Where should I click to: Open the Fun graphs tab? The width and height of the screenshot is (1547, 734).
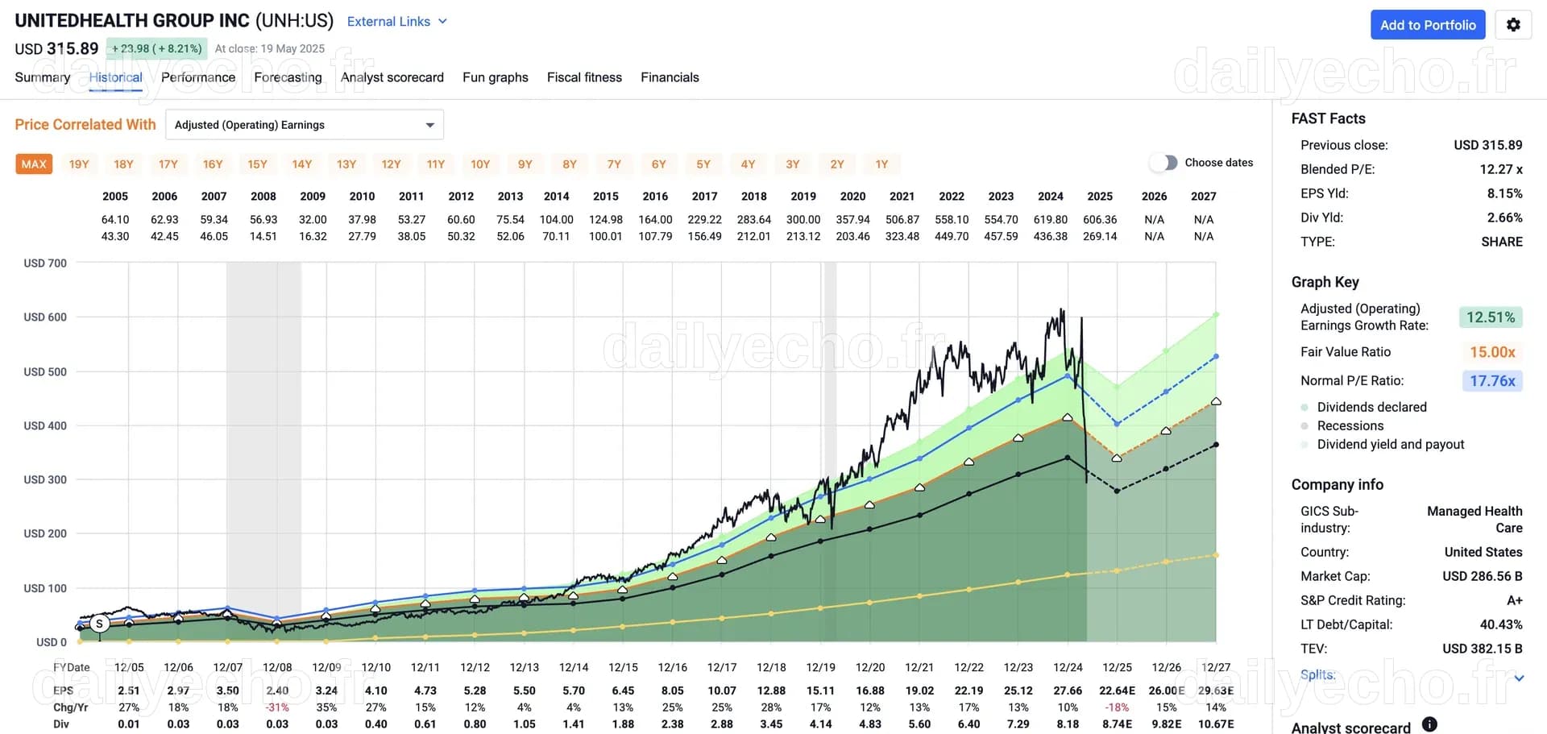click(x=496, y=77)
